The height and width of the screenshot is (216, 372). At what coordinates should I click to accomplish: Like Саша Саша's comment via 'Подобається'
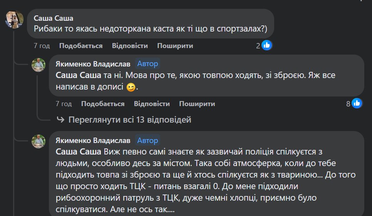pos(81,46)
